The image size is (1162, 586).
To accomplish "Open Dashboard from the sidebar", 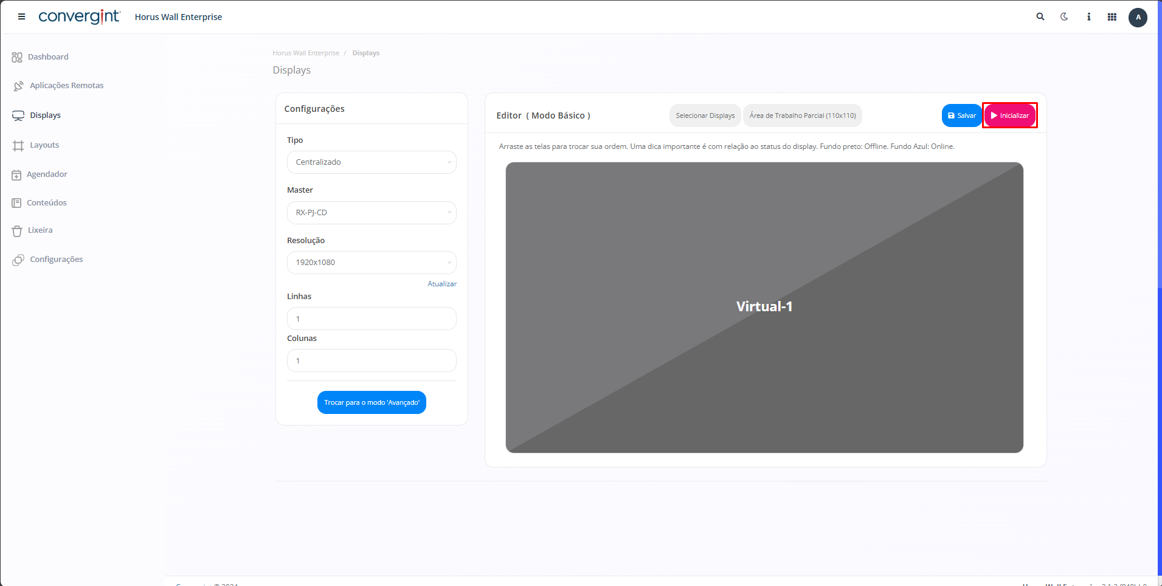I will 48,57.
